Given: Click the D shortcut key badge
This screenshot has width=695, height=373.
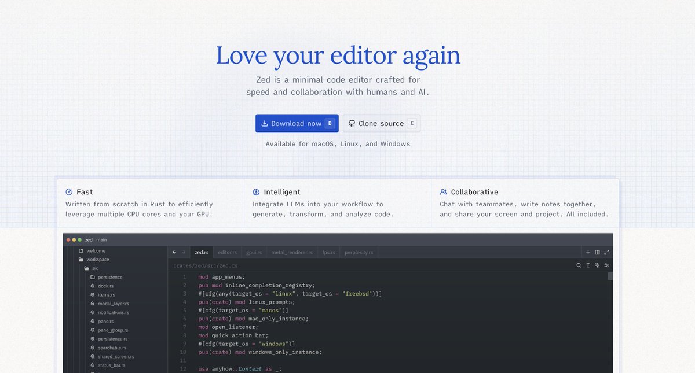Looking at the screenshot, I should pos(330,123).
